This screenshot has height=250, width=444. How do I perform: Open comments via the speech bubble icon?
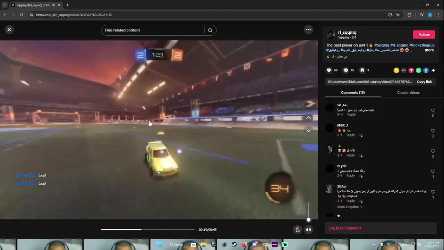coord(345,70)
